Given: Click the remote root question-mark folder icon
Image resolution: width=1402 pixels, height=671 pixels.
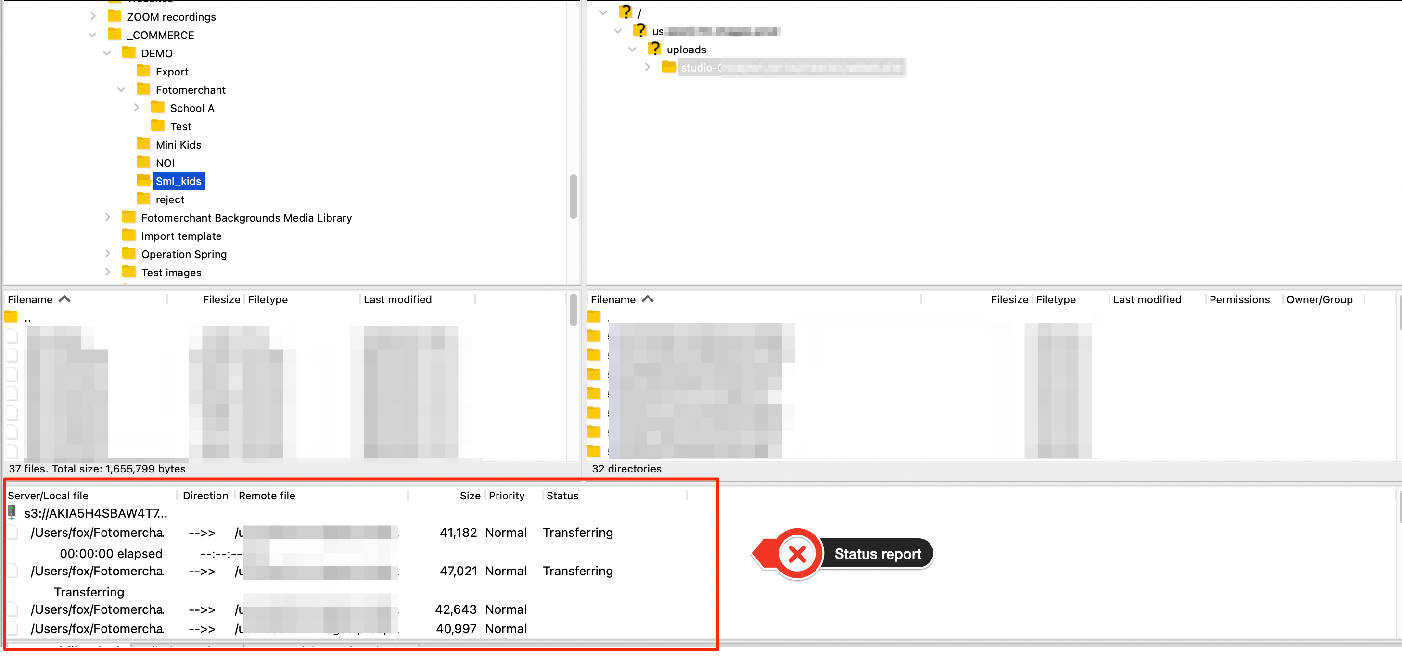Looking at the screenshot, I should [x=625, y=12].
